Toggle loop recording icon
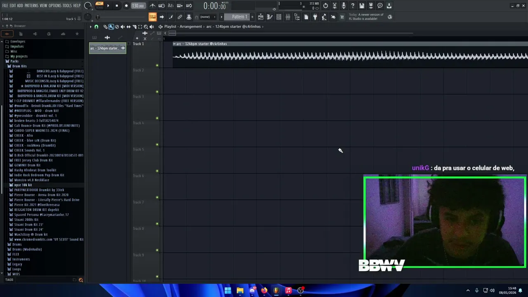Image resolution: width=528 pixels, height=297 pixels. [x=189, y=6]
